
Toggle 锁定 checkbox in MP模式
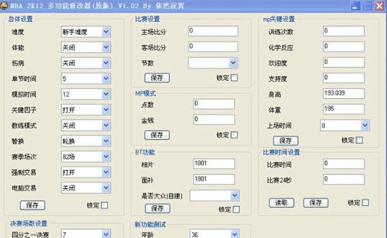tap(234, 135)
